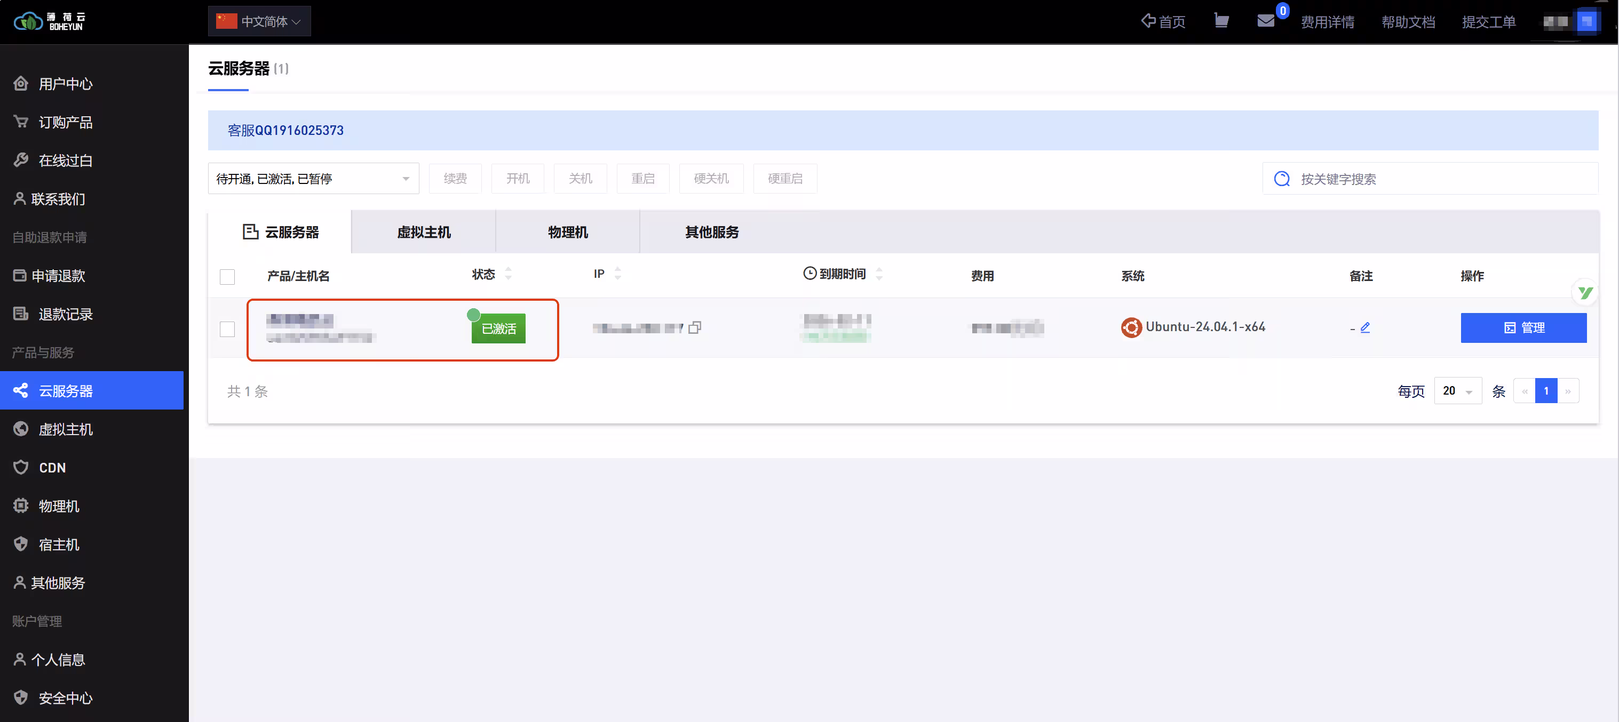Click the 硬重启 button

(x=785, y=179)
